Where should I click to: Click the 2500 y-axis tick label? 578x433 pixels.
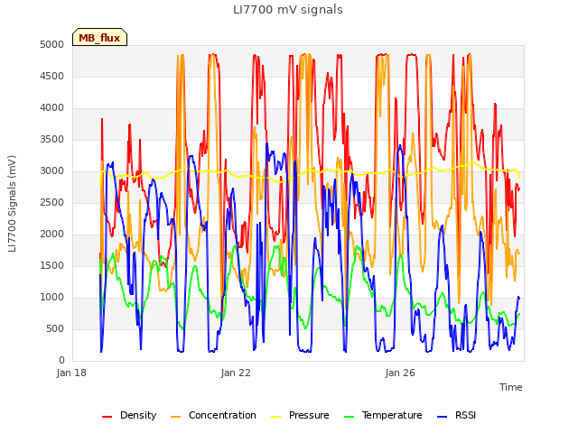(x=52, y=202)
